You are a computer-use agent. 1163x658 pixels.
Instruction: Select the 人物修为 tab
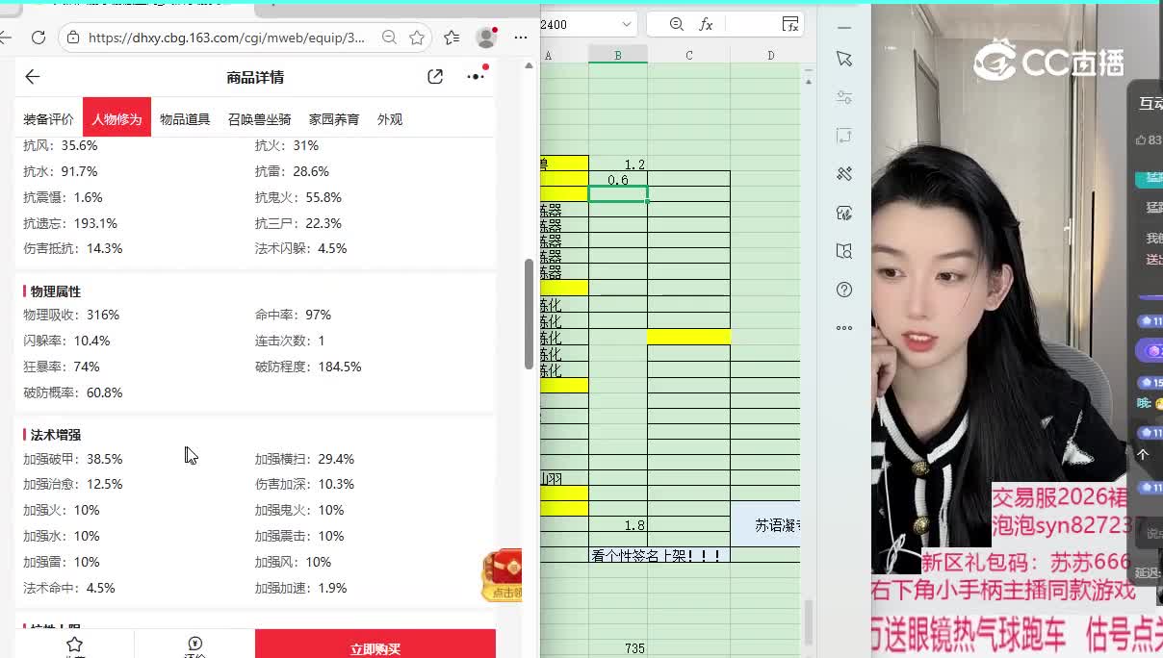coord(116,119)
